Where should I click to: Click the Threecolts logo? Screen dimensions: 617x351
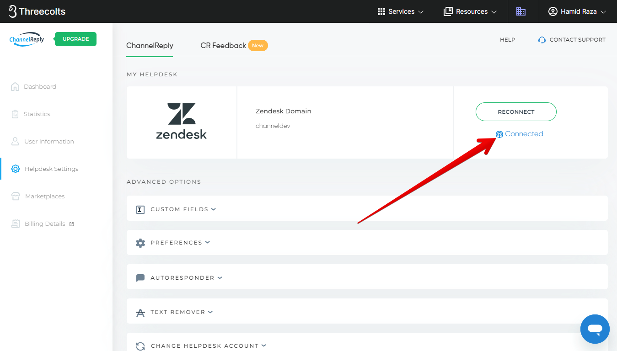[37, 11]
